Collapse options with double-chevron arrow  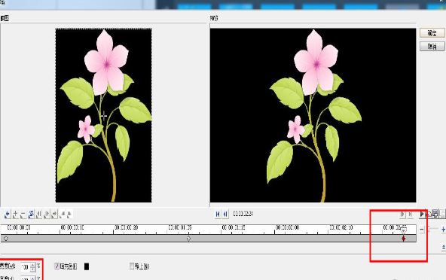444,248
